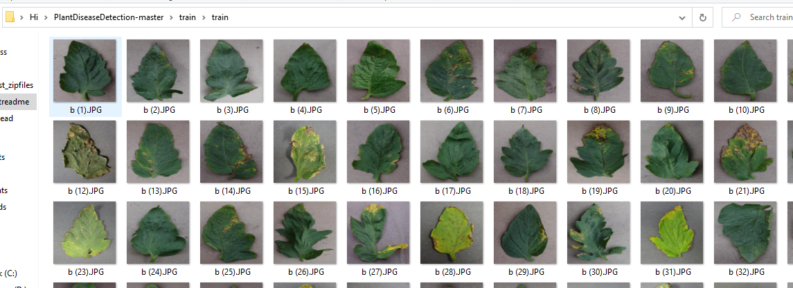This screenshot has height=288, width=793.
Task: Refresh the train folder view
Action: [x=702, y=18]
